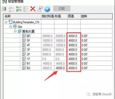This screenshot has height=99, width=115.
Task: Select the B1 basement row
Action: tap(58, 64)
